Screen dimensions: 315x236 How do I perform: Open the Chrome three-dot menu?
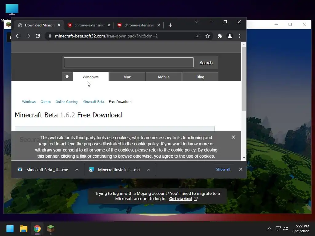(240, 36)
